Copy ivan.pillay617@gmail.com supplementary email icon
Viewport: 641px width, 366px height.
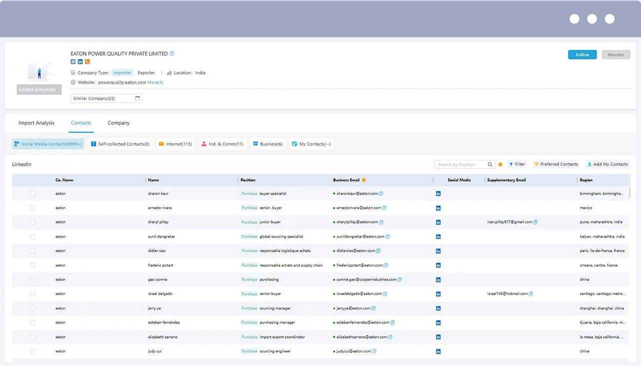tap(535, 222)
